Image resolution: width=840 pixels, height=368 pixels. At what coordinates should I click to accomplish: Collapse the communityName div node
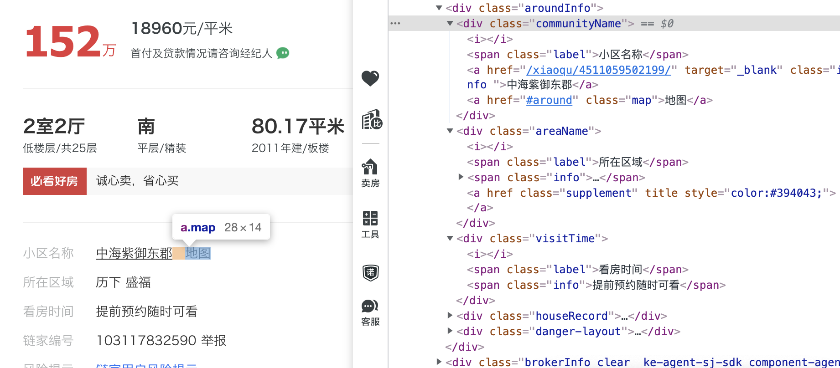(x=450, y=23)
